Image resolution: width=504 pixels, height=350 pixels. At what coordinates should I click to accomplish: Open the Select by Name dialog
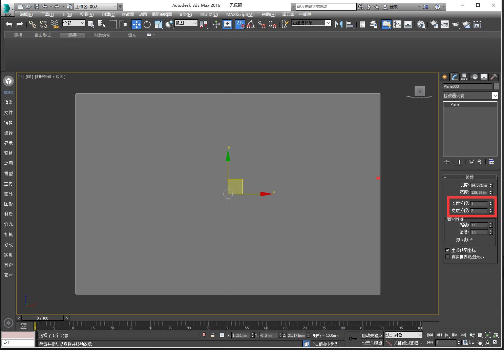pyautogui.click(x=102, y=24)
